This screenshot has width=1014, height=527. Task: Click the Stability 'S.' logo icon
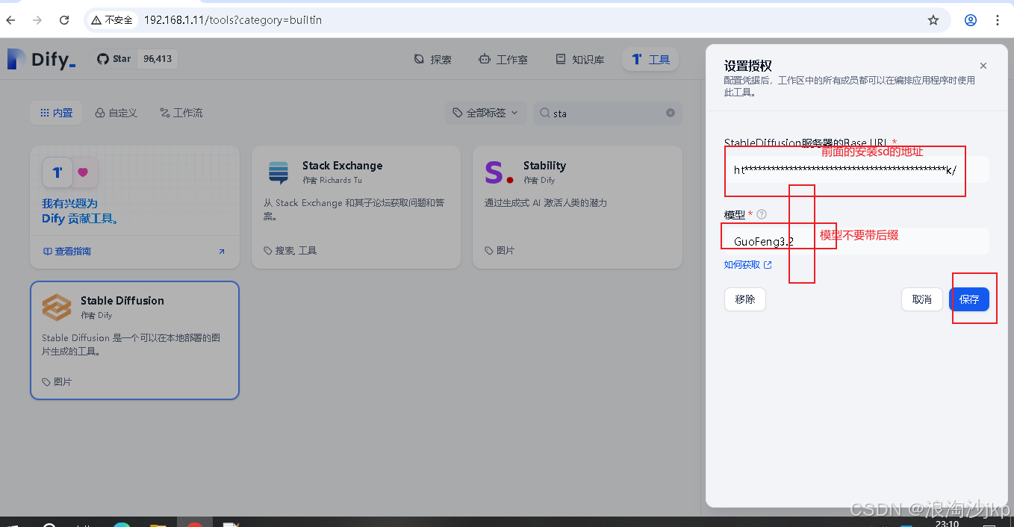pyautogui.click(x=499, y=172)
